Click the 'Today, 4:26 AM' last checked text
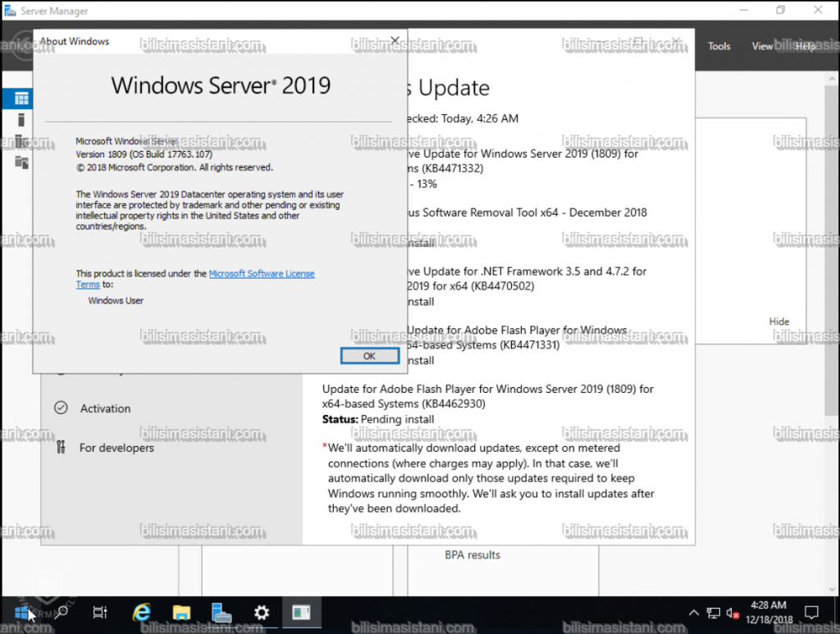840x634 pixels. coord(479,118)
